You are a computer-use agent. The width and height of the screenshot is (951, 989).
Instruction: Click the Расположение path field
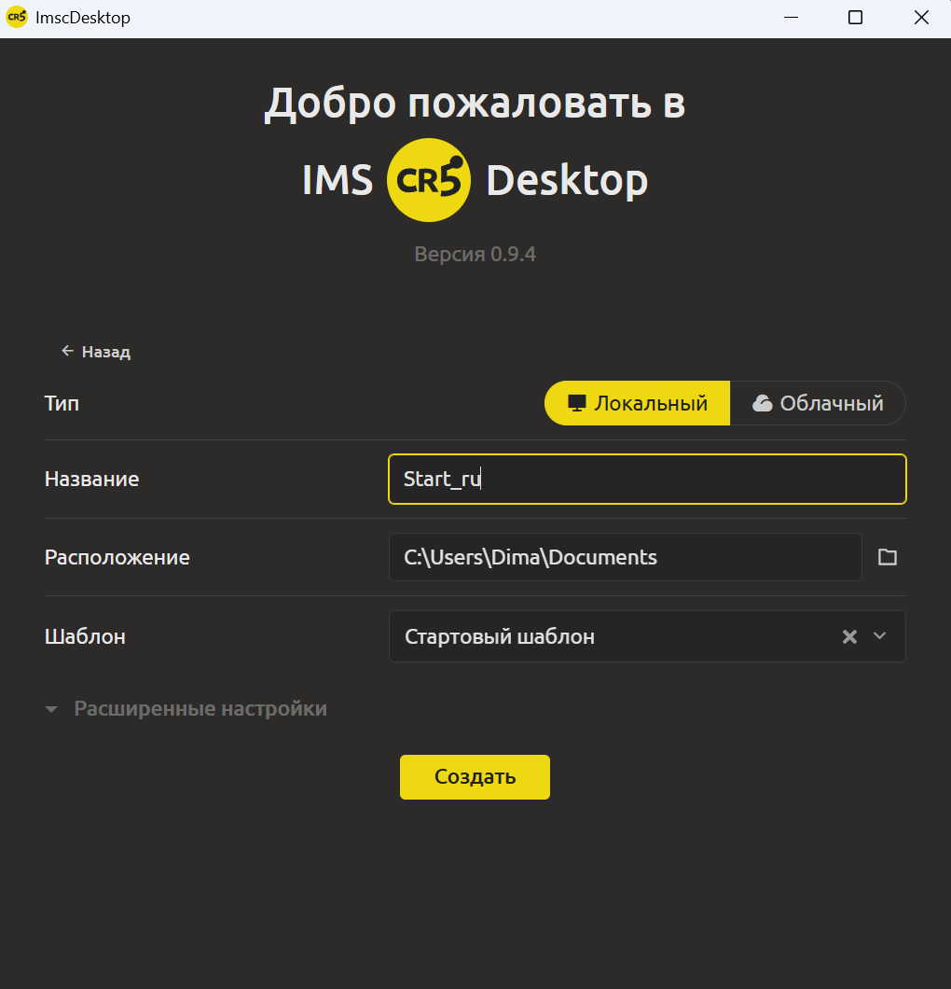(x=626, y=557)
